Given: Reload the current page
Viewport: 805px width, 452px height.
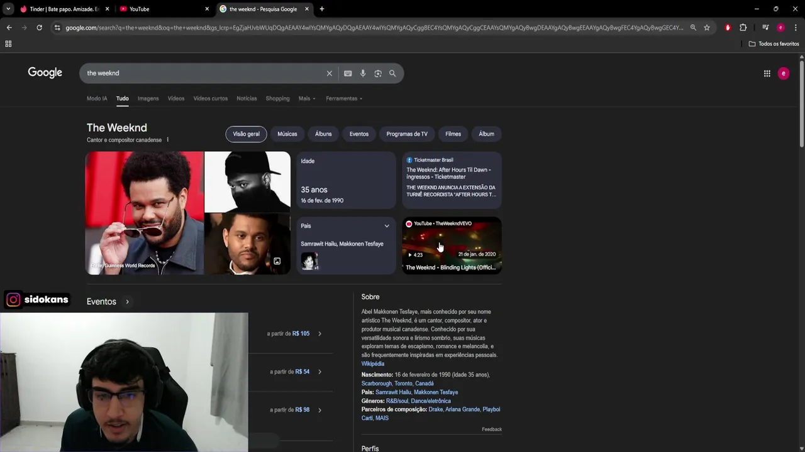Looking at the screenshot, I should pyautogui.click(x=39, y=28).
